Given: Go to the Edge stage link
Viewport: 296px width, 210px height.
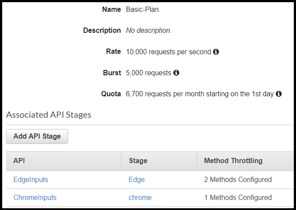Looking at the screenshot, I should (136, 179).
